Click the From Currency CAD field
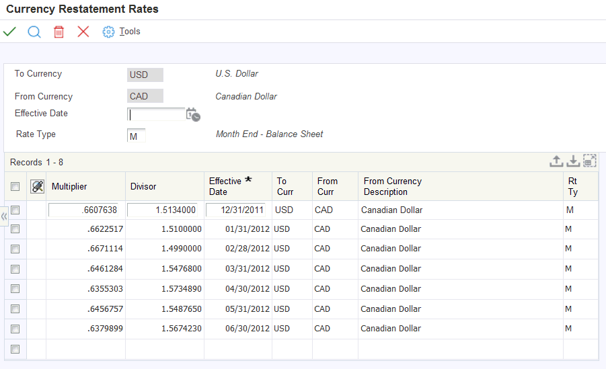The height and width of the screenshot is (369, 606). (x=145, y=96)
